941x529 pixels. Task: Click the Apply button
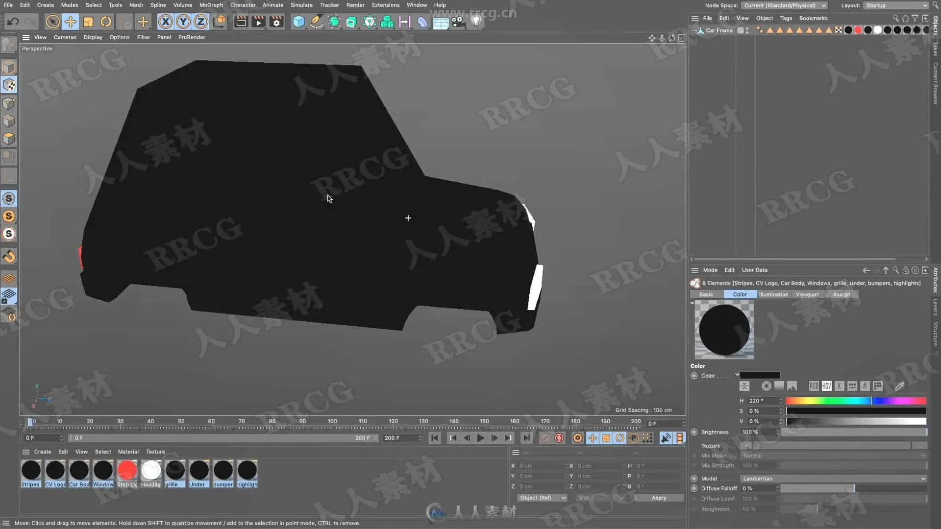click(x=659, y=498)
